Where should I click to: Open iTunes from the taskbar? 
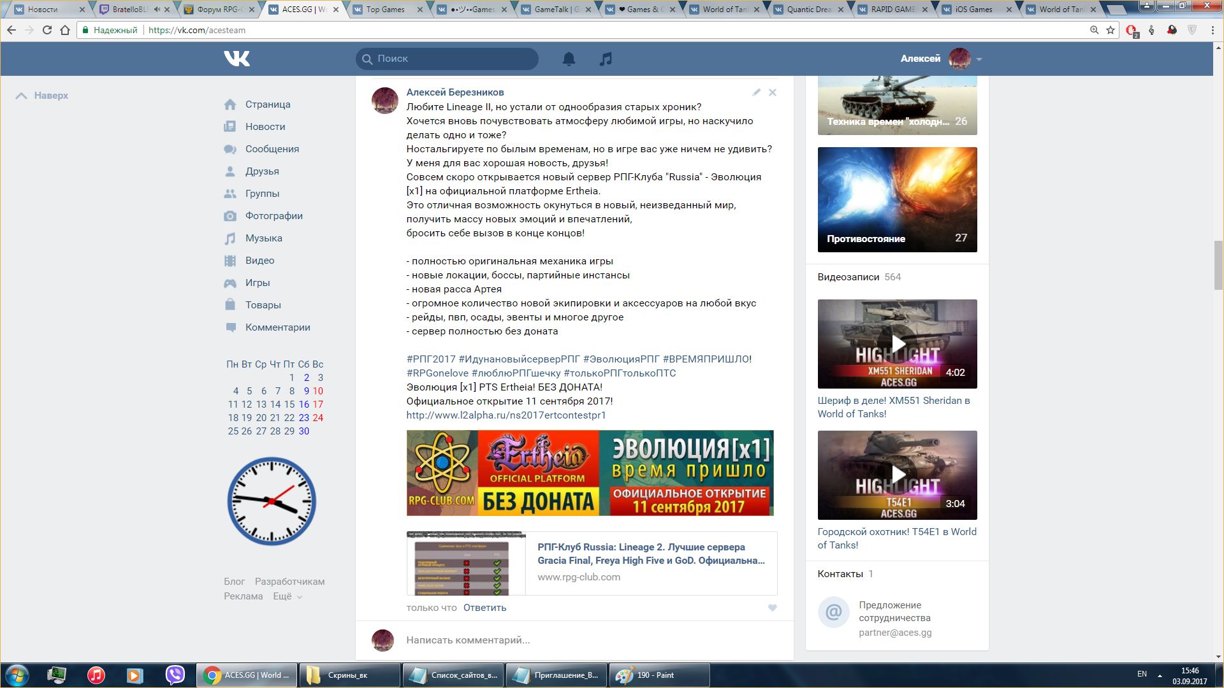(x=96, y=675)
